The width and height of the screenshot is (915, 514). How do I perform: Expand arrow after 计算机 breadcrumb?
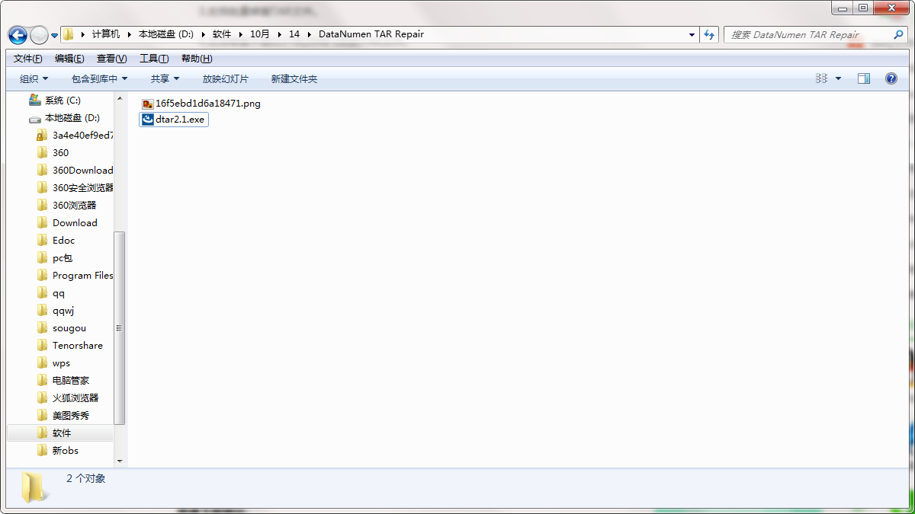130,34
